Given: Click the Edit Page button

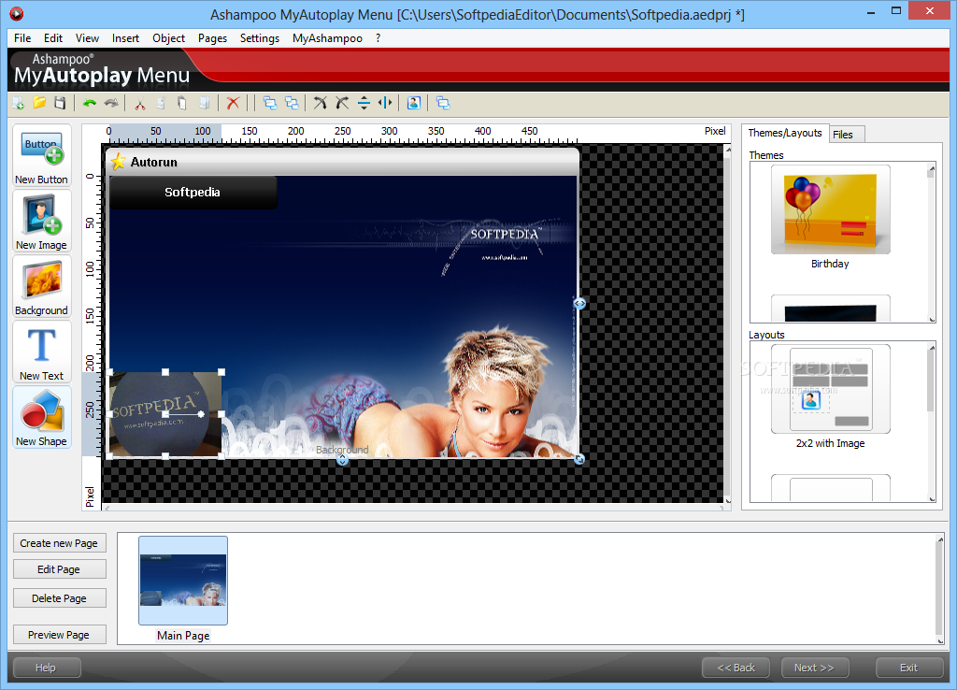Looking at the screenshot, I should pyautogui.click(x=59, y=569).
